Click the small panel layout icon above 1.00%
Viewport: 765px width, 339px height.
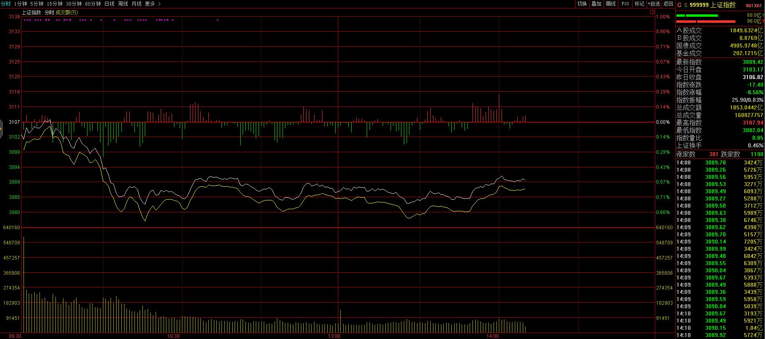tap(652, 12)
